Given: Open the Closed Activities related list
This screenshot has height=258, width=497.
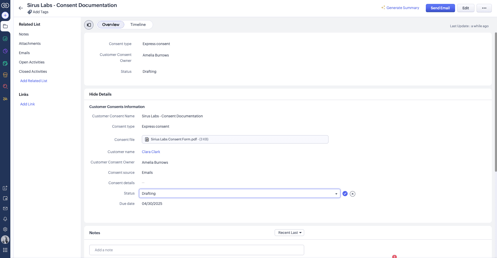Looking at the screenshot, I should pos(33,71).
